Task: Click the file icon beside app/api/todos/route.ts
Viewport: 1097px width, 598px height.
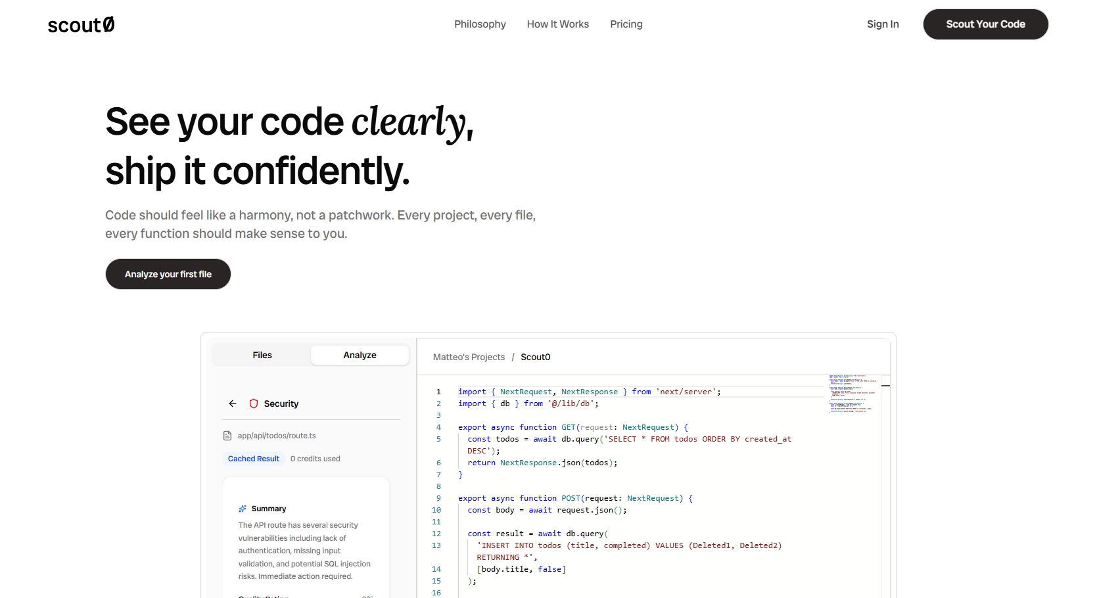Action: point(227,436)
